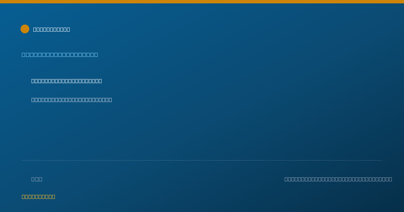Select the small gray label above the yellow text
Screen dimensions: 404x212
click(x=37, y=179)
